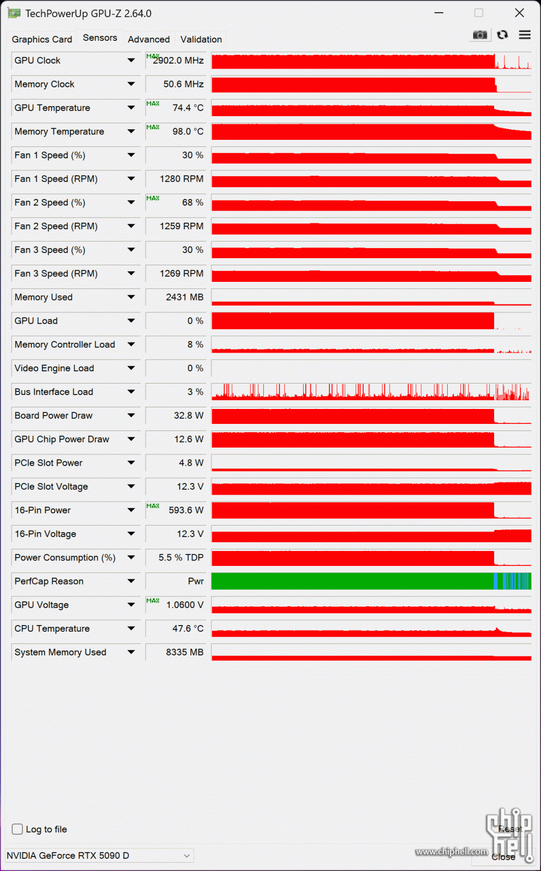Take a screenshot with the camera icon
The image size is (541, 871).
pyautogui.click(x=480, y=35)
